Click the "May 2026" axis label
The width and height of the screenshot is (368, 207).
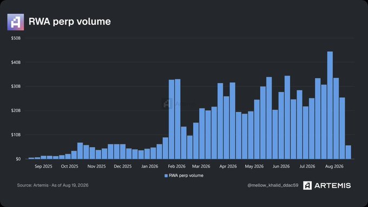254,166
